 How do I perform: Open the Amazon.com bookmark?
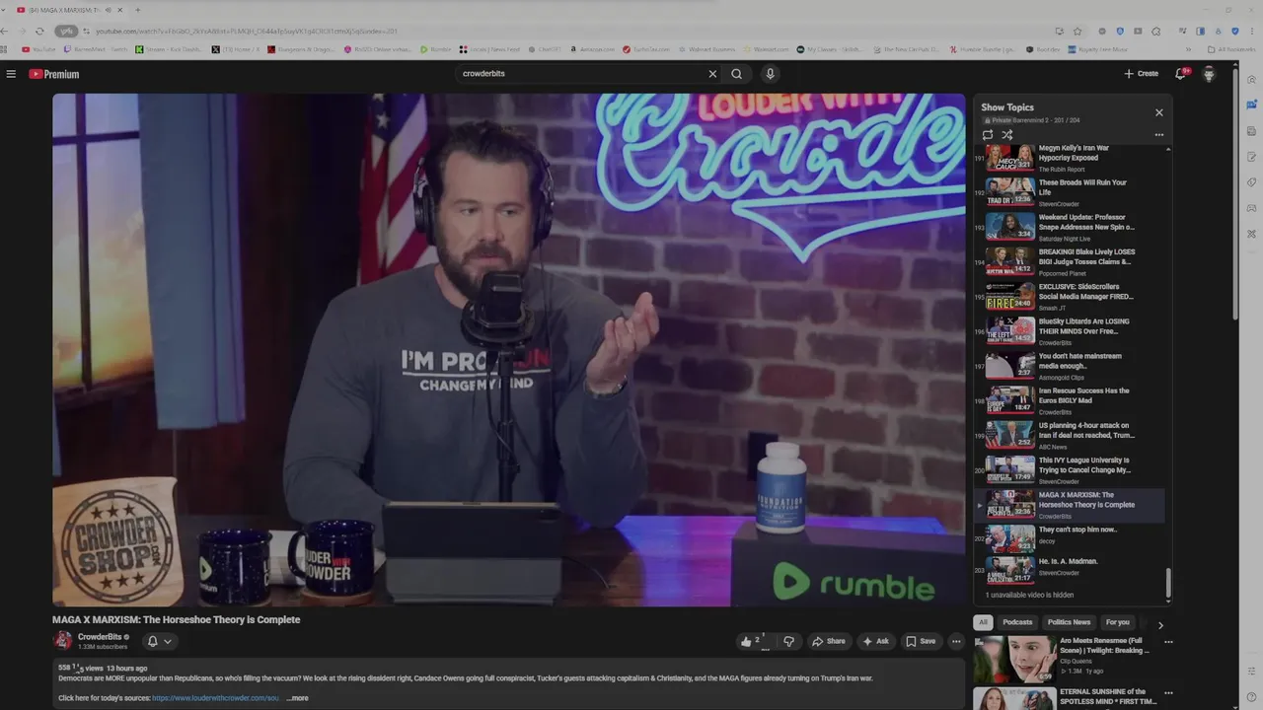pyautogui.click(x=591, y=49)
